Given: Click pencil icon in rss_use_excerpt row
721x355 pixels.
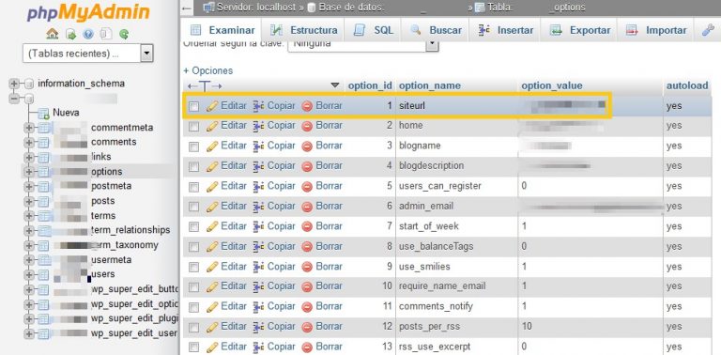Looking at the screenshot, I should tap(212, 347).
